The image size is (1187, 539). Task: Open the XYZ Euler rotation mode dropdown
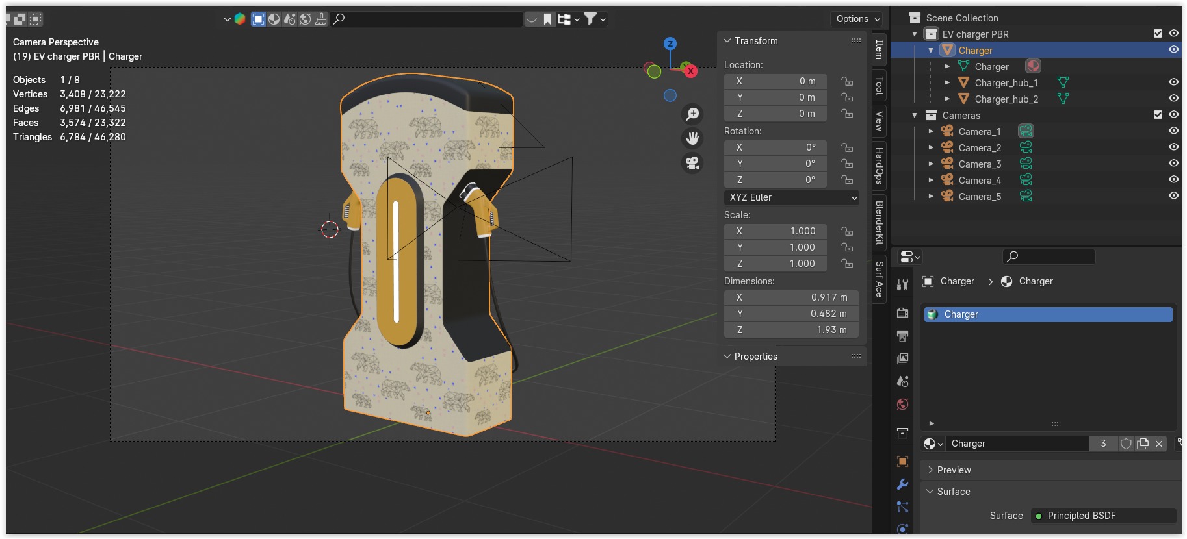pos(792,197)
